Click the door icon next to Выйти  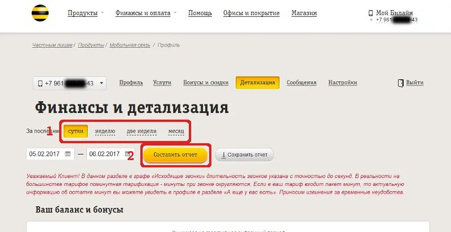coord(400,83)
